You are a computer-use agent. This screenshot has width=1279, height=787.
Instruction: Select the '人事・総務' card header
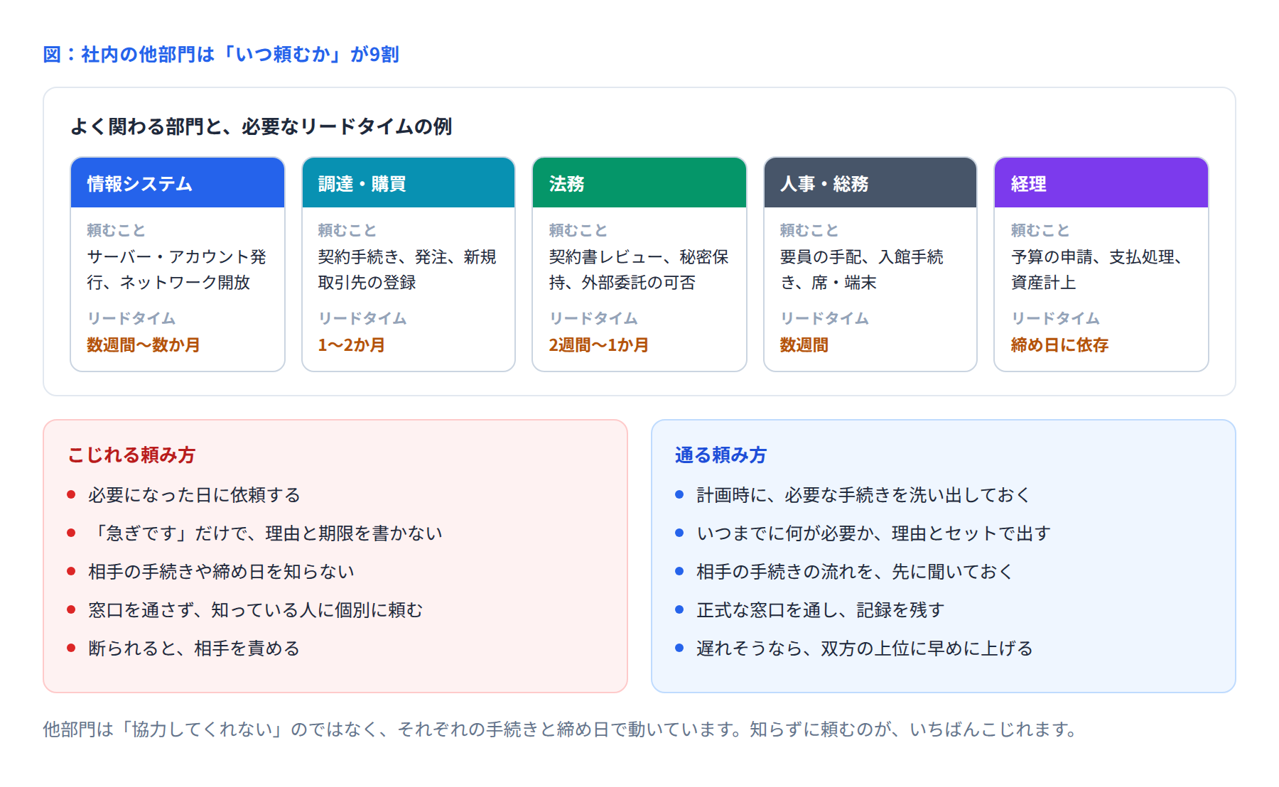[x=870, y=183]
